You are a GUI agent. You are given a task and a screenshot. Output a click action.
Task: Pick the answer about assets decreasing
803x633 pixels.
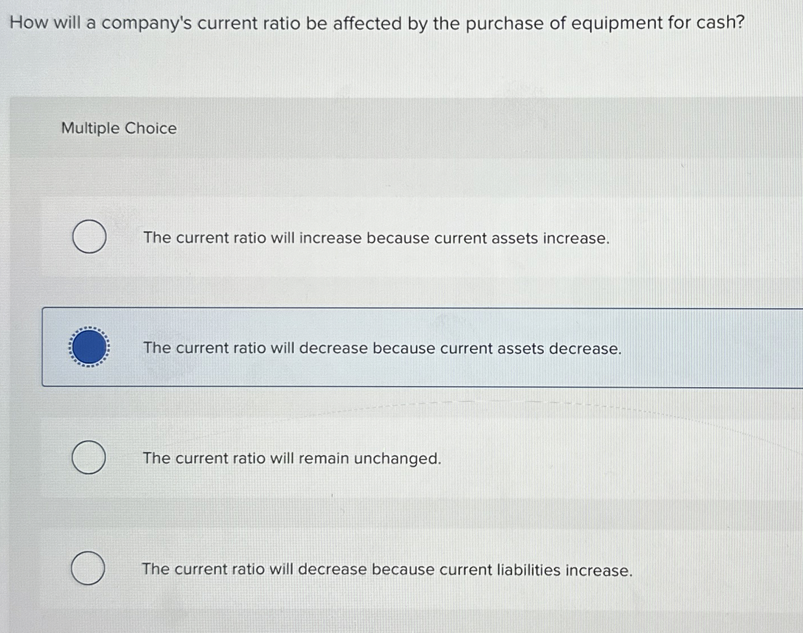(382, 349)
